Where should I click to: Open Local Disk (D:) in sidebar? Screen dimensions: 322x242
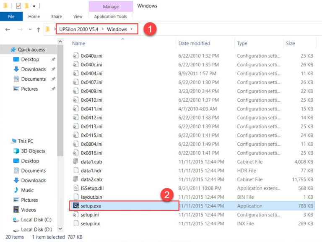36,229
